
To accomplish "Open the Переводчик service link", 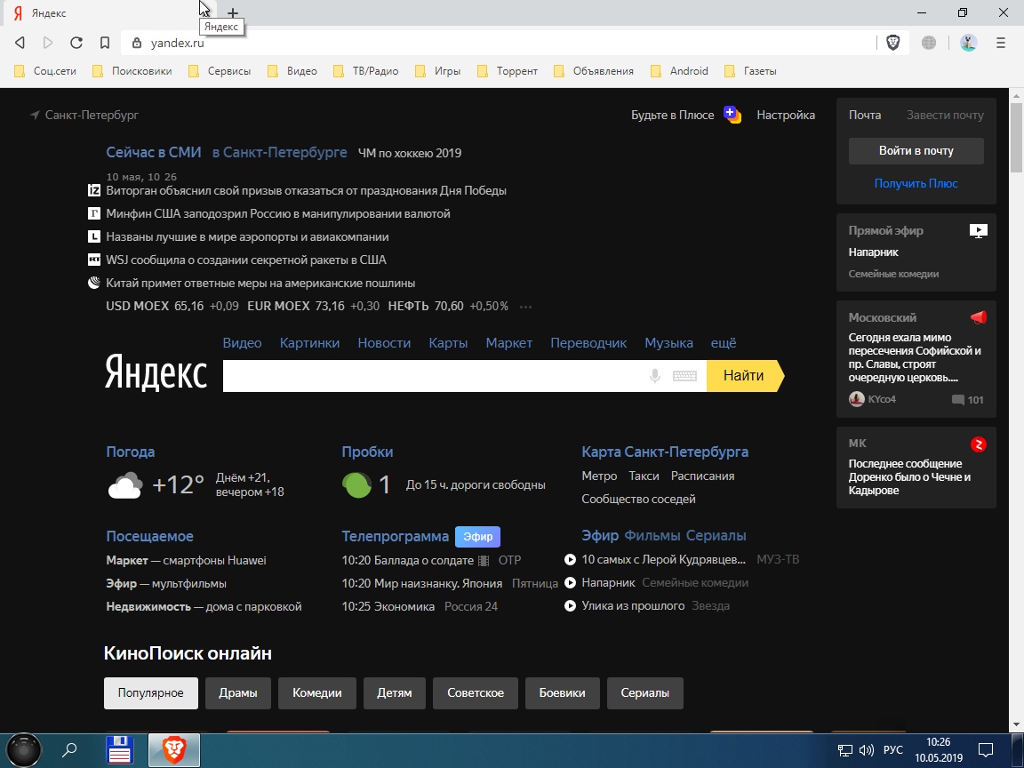I will point(588,343).
